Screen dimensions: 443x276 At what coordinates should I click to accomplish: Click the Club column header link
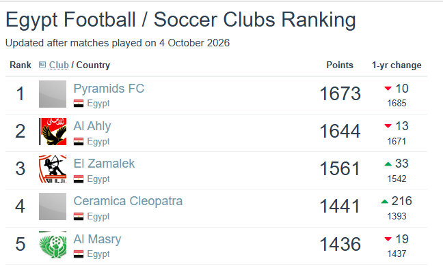59,65
